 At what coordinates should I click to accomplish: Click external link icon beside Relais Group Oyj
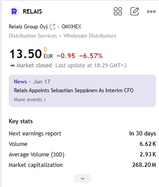(52, 27)
